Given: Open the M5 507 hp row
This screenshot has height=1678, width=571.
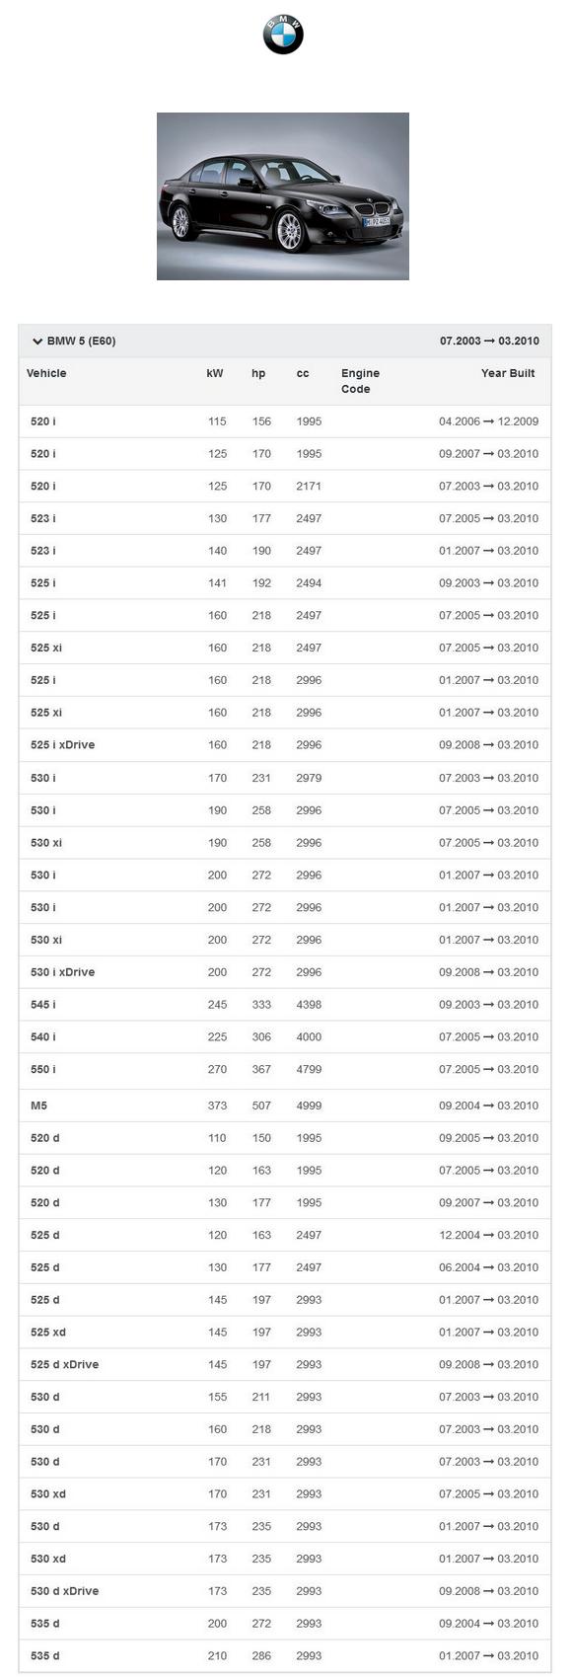Looking at the screenshot, I should pos(285,1106).
